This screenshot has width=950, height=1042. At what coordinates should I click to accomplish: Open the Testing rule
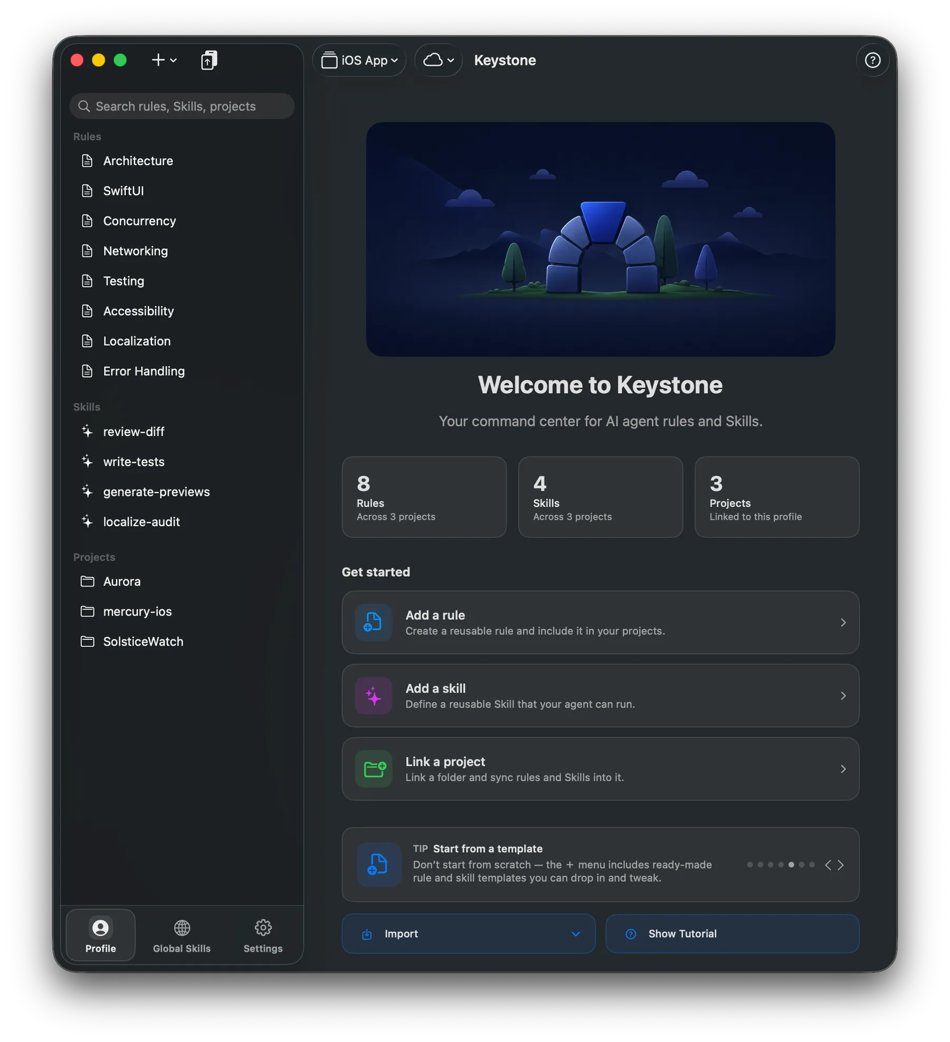pyautogui.click(x=182, y=281)
